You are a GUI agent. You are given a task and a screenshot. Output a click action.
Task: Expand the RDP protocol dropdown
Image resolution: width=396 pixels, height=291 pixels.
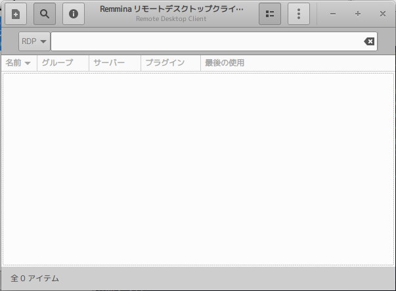pyautogui.click(x=34, y=41)
